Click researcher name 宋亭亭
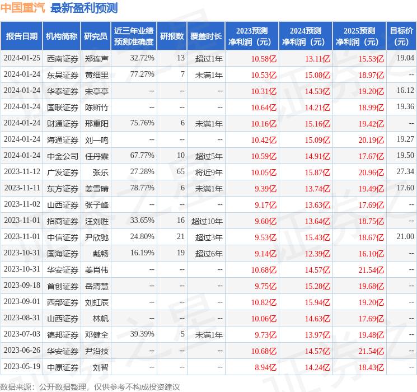The height and width of the screenshot is (392, 417). (96, 91)
